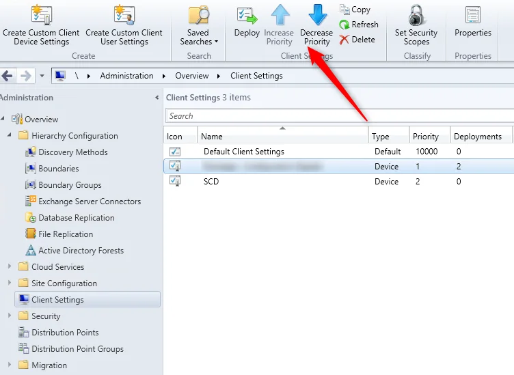Click Client Settings in the breadcrumb

pos(256,76)
